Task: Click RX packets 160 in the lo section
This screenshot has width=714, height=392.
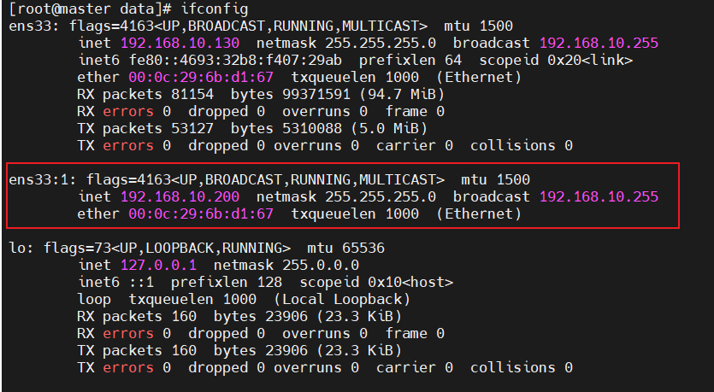Action: tap(137, 317)
